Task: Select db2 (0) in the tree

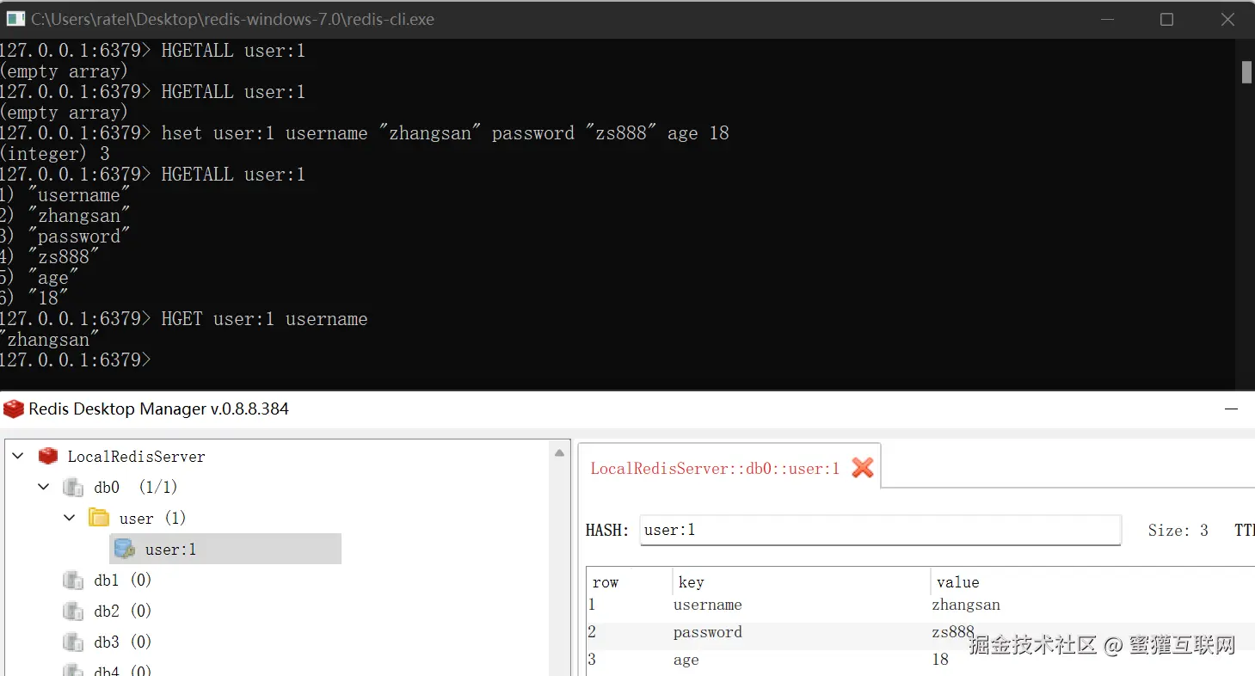Action: tap(123, 611)
